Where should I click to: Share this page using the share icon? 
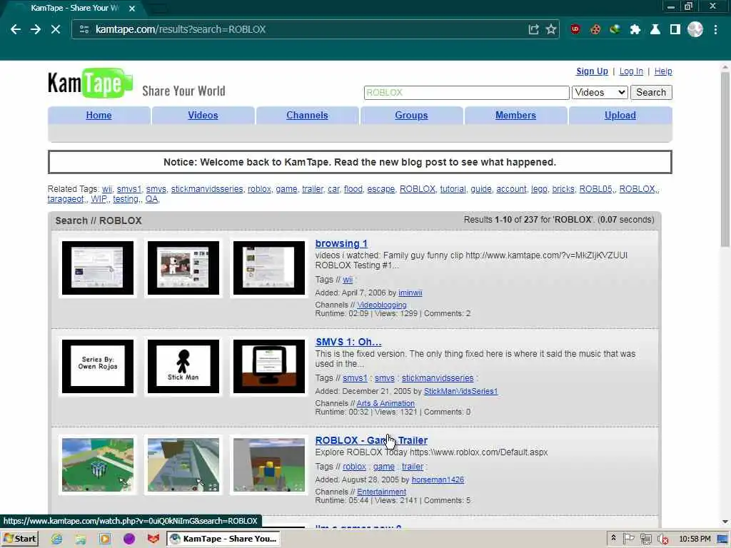point(533,29)
